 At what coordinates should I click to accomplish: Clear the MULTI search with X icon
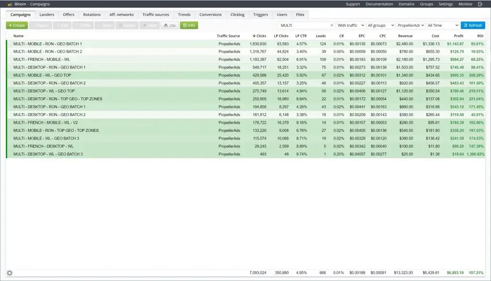332,25
